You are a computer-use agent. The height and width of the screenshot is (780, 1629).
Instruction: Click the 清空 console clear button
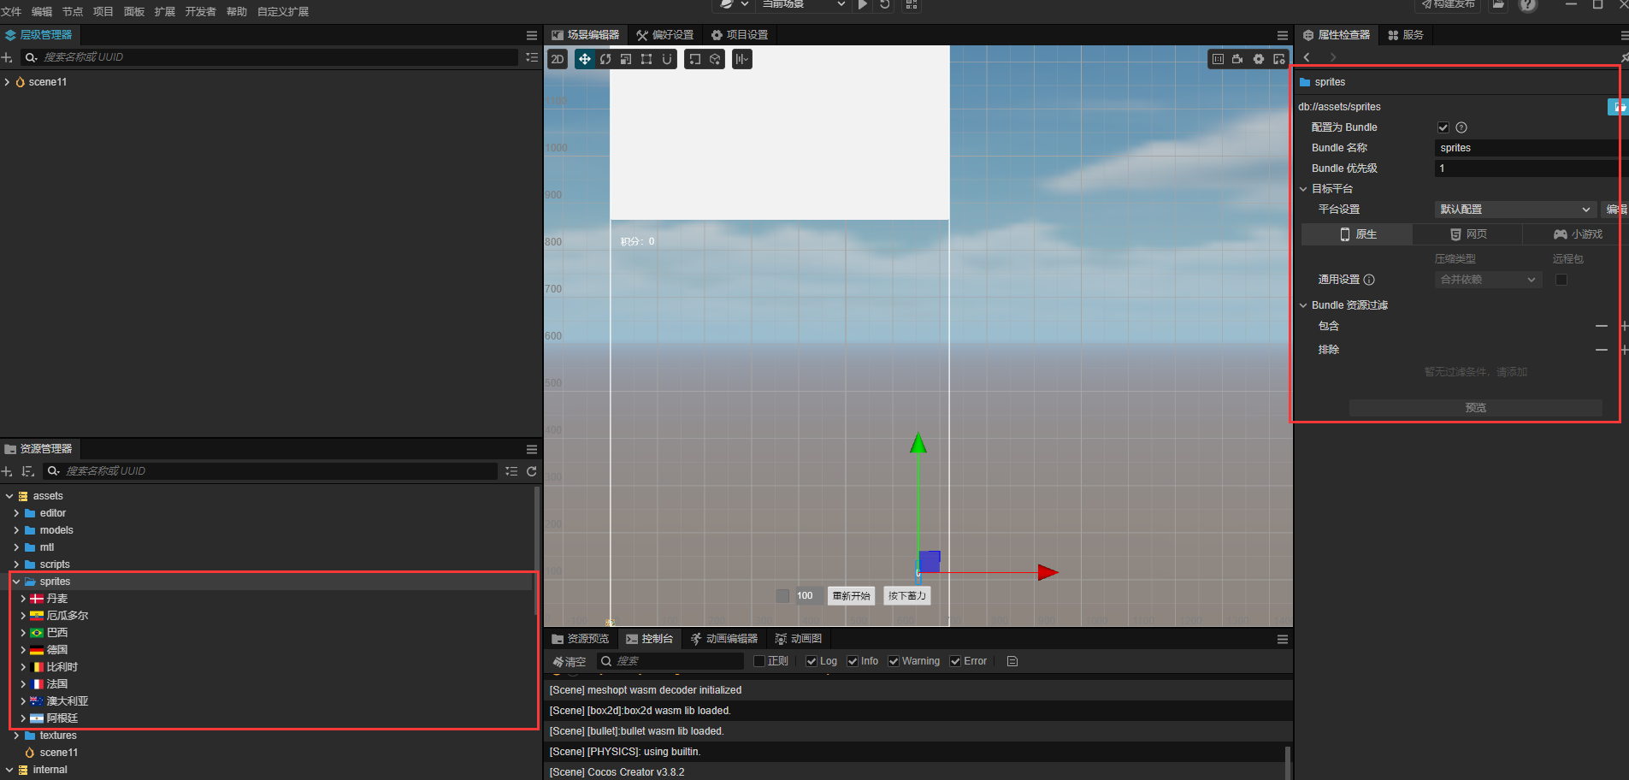[x=570, y=662]
